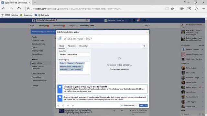The height and width of the screenshot is (116, 207).
Task: Click the Facebook search magnifier icon
Action: pos(87,20)
